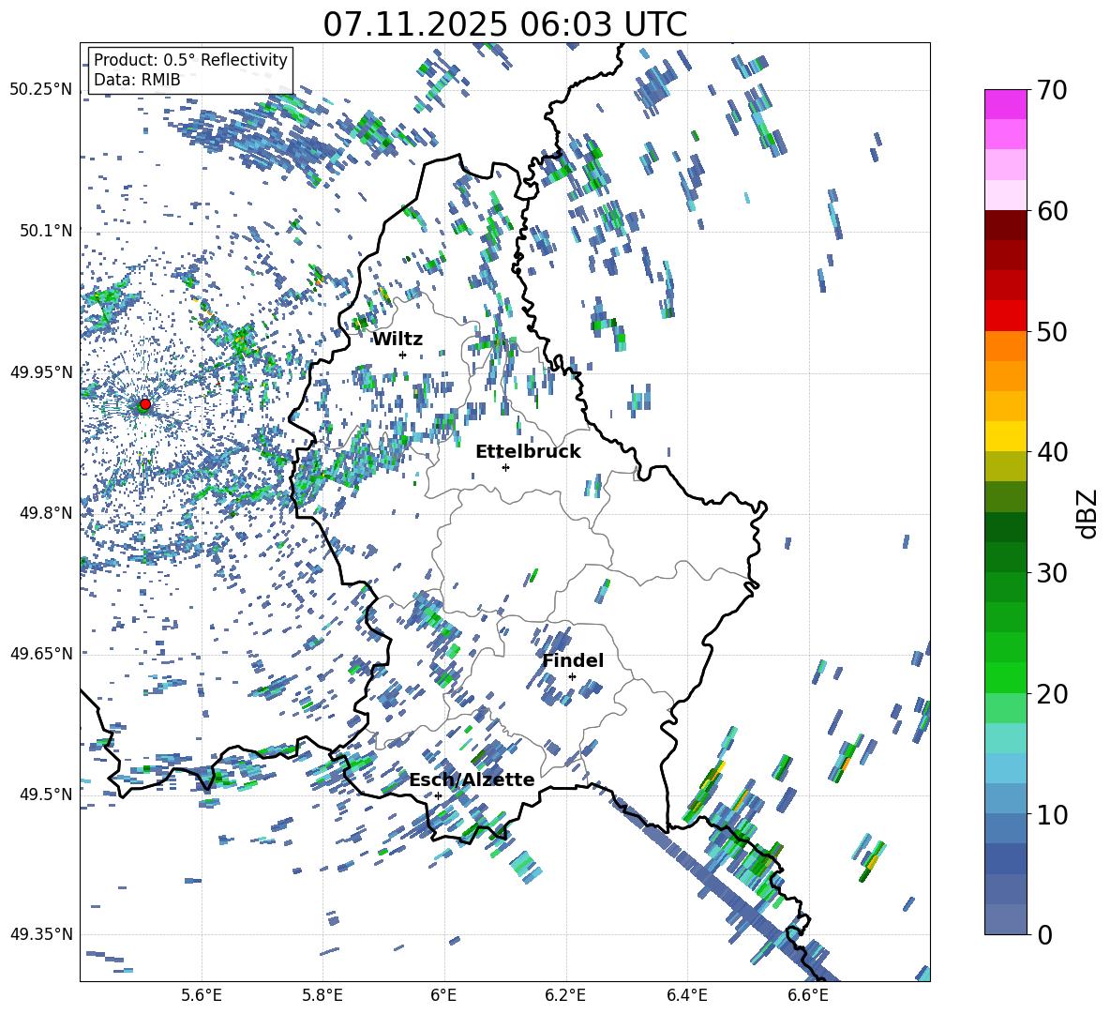Pick the dark maroon colorbar swatch below 60
The width and height of the screenshot is (1110, 1014).
1005,225
